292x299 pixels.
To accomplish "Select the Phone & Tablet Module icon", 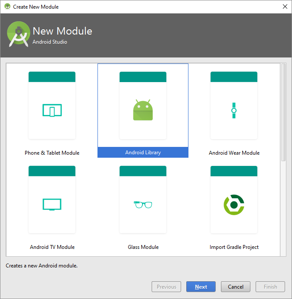I will coord(52,110).
